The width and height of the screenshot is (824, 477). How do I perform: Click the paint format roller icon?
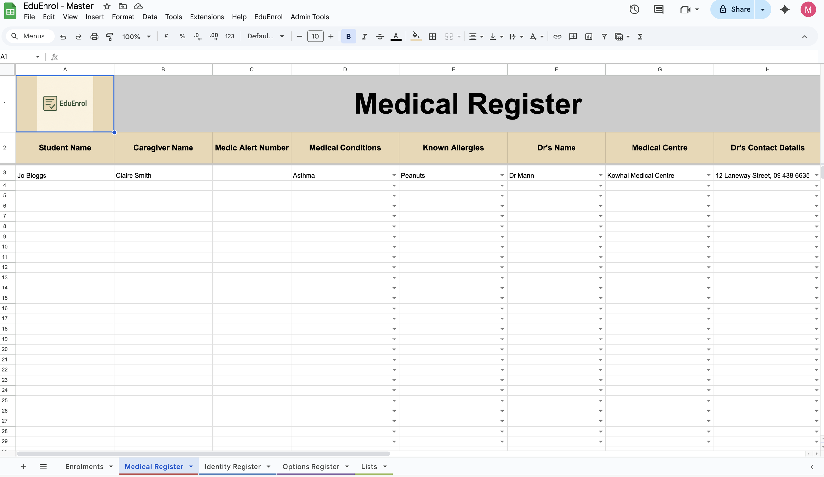pyautogui.click(x=110, y=37)
